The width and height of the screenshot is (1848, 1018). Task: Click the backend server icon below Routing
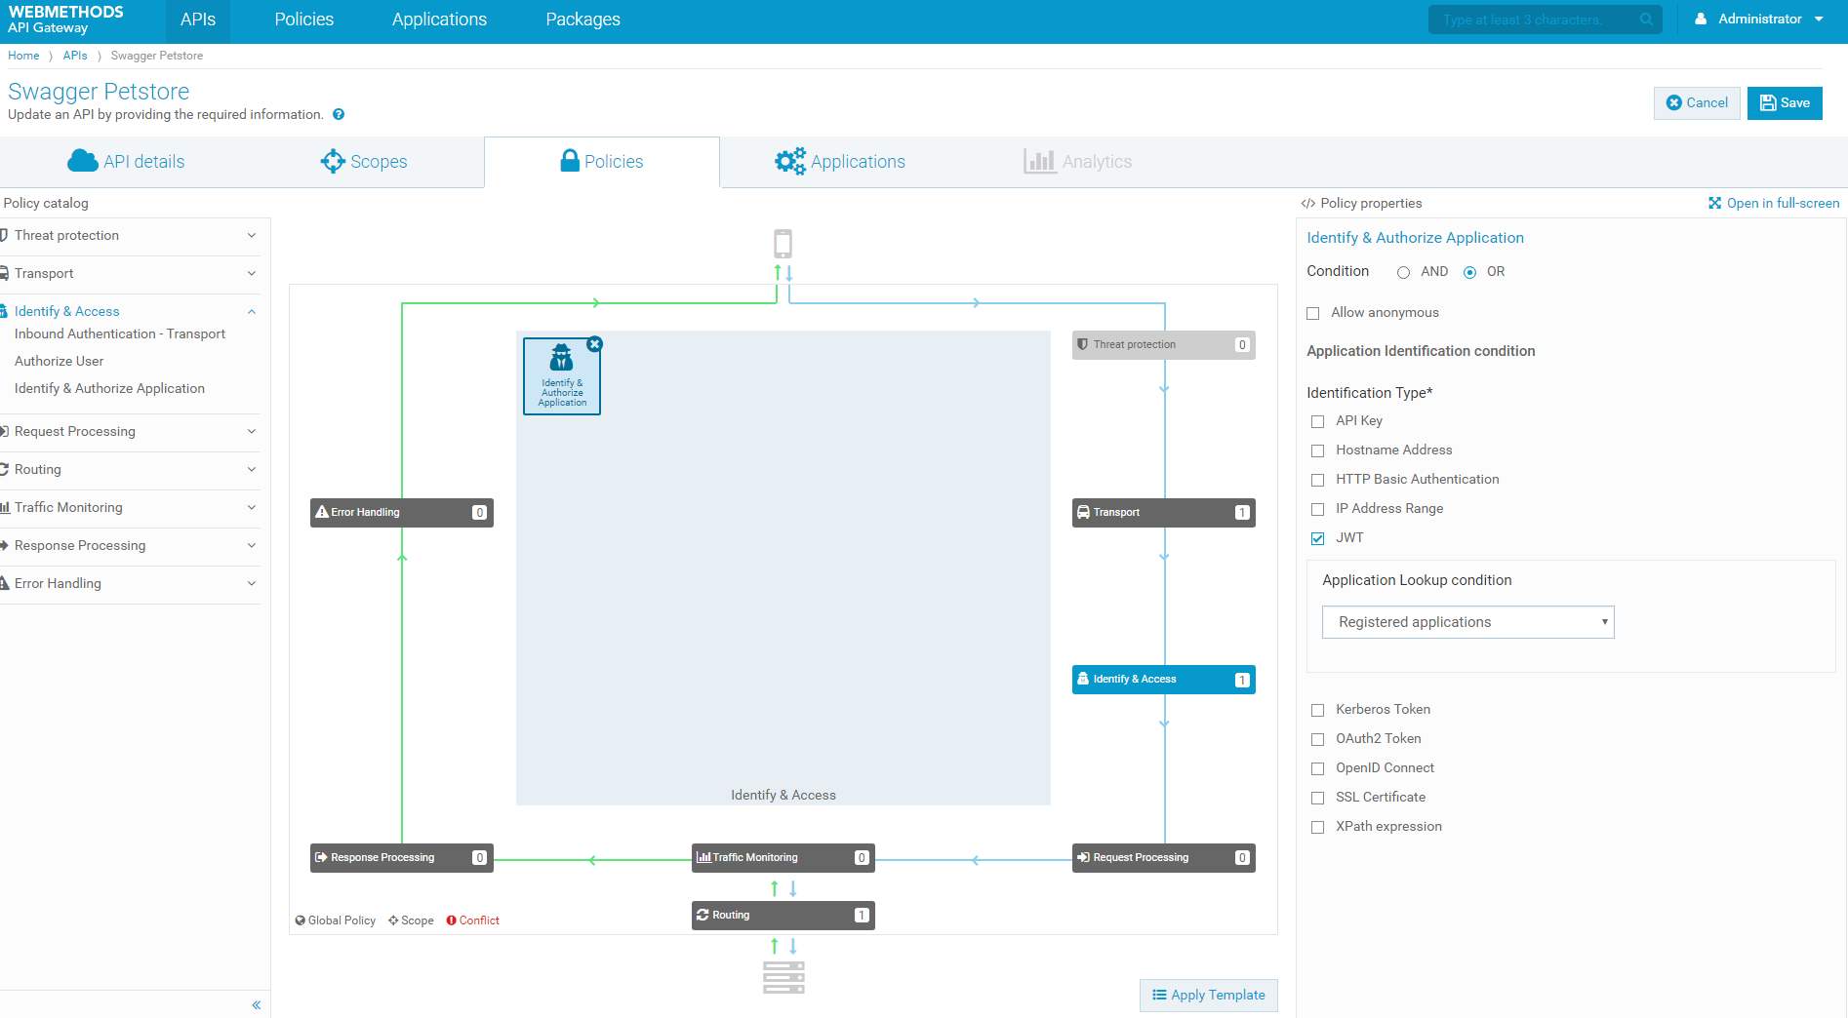tap(783, 977)
